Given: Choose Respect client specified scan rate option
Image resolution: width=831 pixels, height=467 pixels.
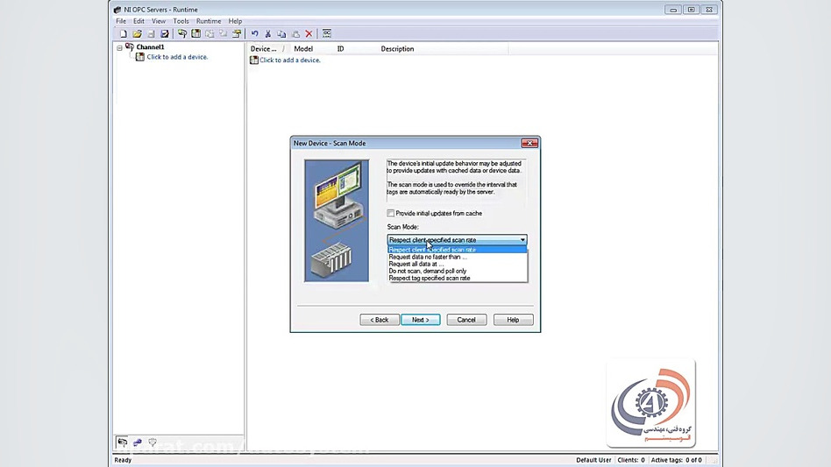Looking at the screenshot, I should [458, 250].
